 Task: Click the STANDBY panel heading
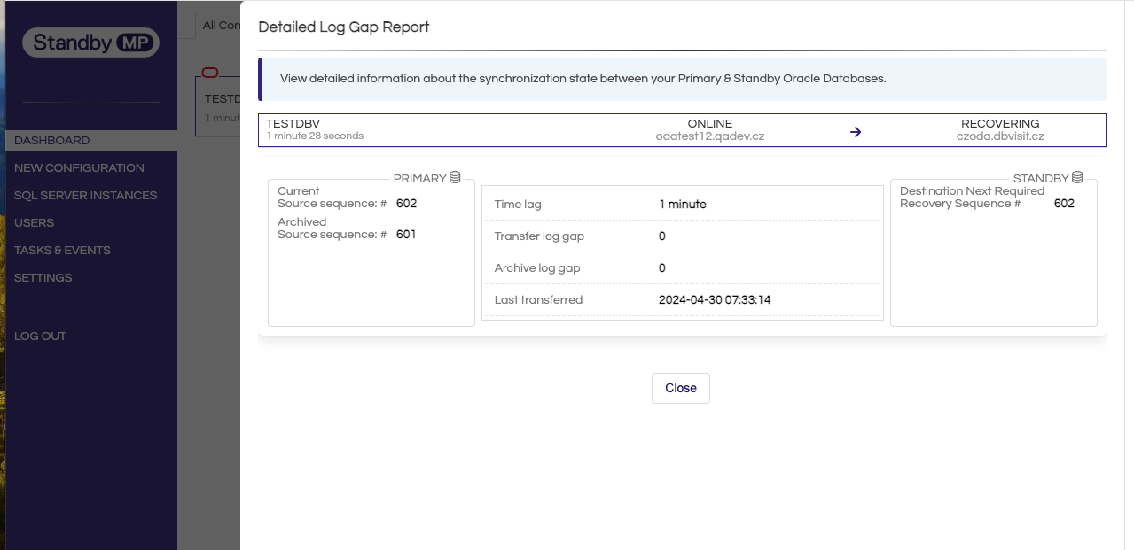coord(1041,179)
